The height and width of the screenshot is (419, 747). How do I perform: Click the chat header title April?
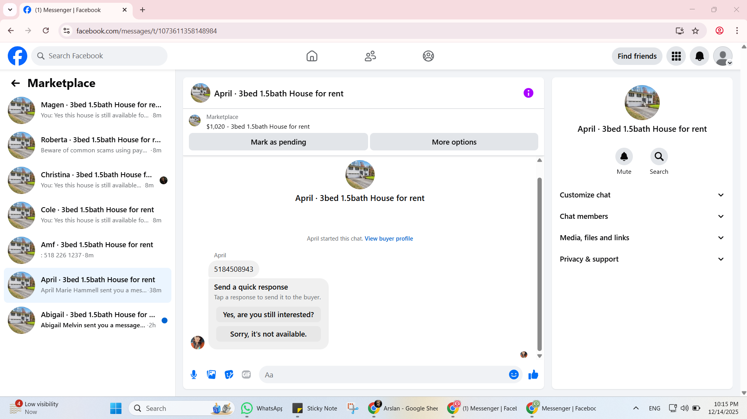(x=279, y=94)
